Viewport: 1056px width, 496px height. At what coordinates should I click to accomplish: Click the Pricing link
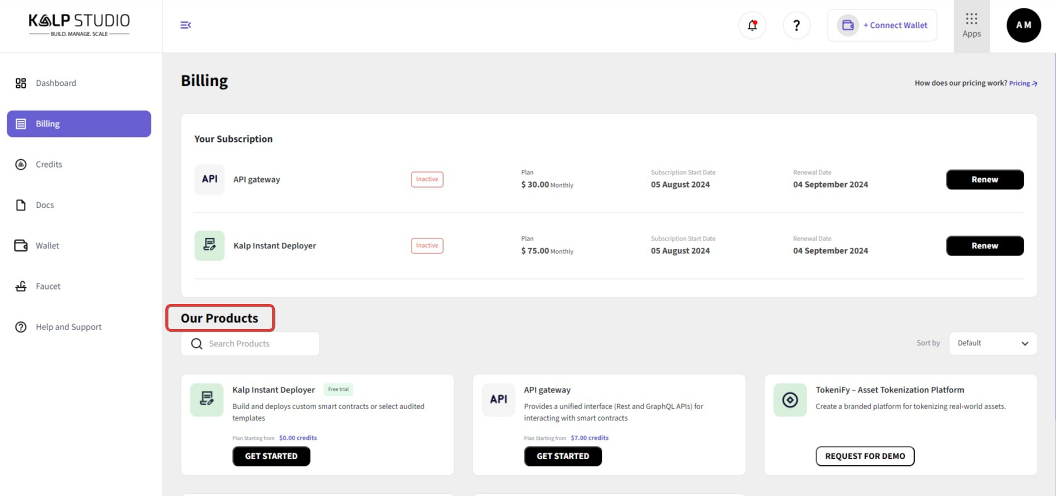[x=1023, y=83]
